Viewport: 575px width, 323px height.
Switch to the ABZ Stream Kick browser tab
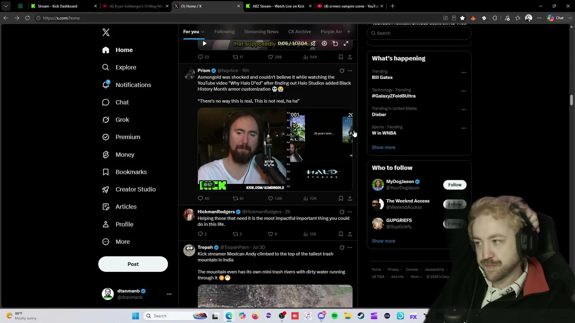pyautogui.click(x=278, y=6)
